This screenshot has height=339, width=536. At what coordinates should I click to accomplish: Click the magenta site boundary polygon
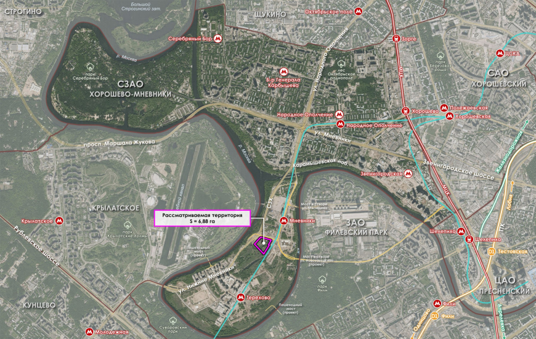(263, 245)
